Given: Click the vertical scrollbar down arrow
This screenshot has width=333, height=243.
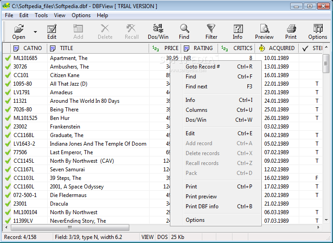Looking at the screenshot, I should pyautogui.click(x=326, y=220).
